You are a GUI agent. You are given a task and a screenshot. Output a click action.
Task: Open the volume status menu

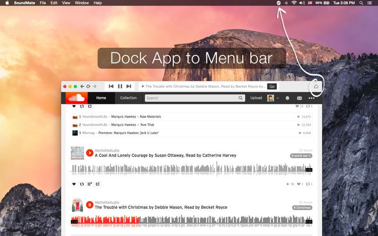coord(302,3)
